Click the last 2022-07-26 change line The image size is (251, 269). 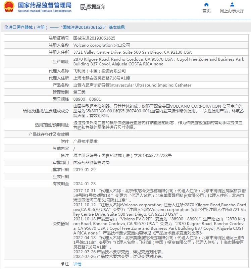[x=118, y=257]
